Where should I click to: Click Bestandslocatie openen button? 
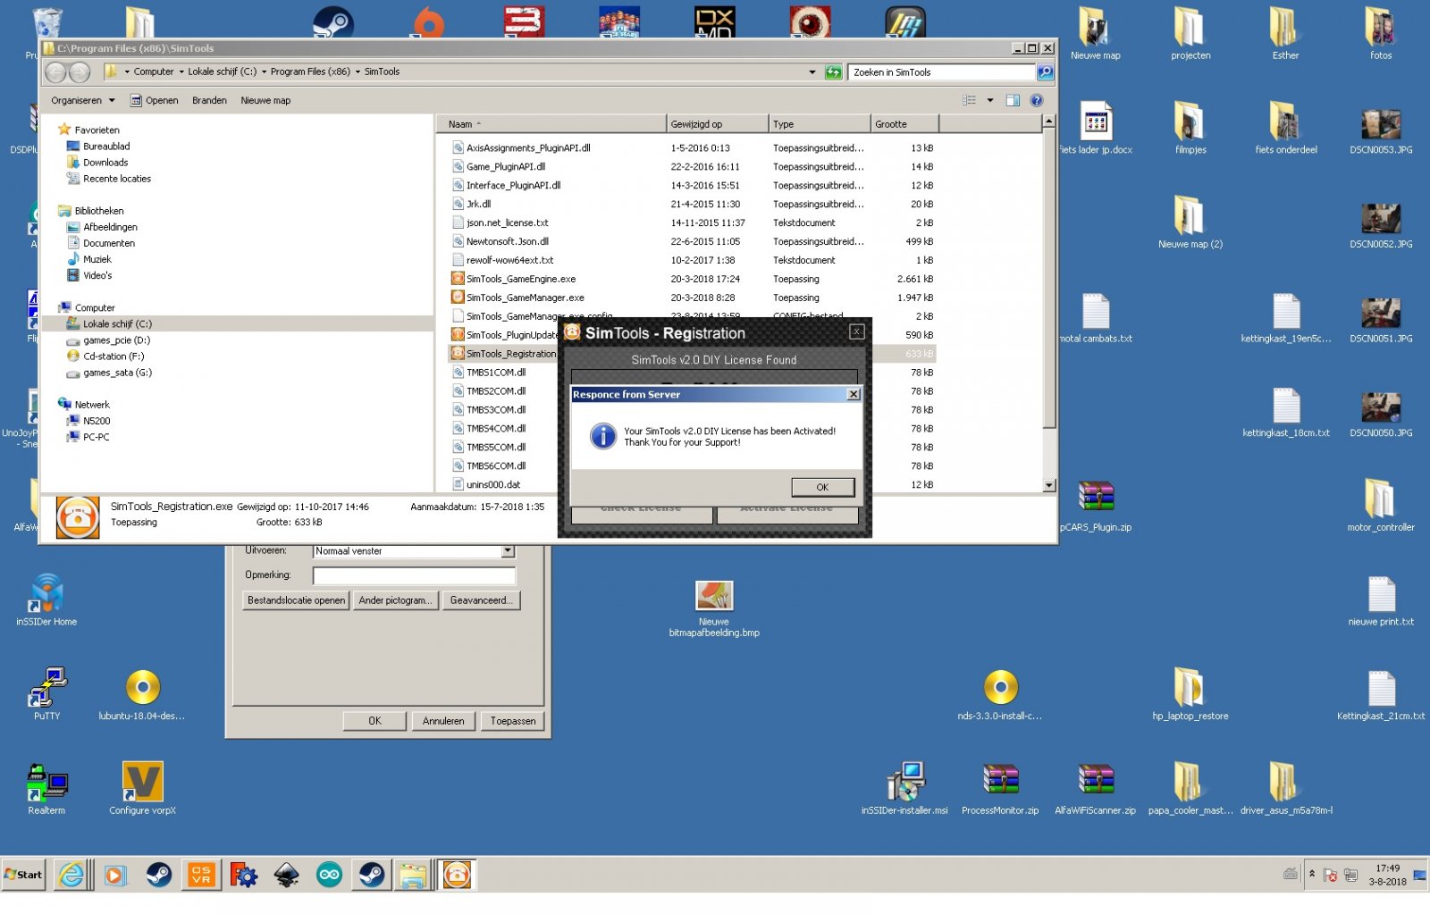click(x=296, y=600)
